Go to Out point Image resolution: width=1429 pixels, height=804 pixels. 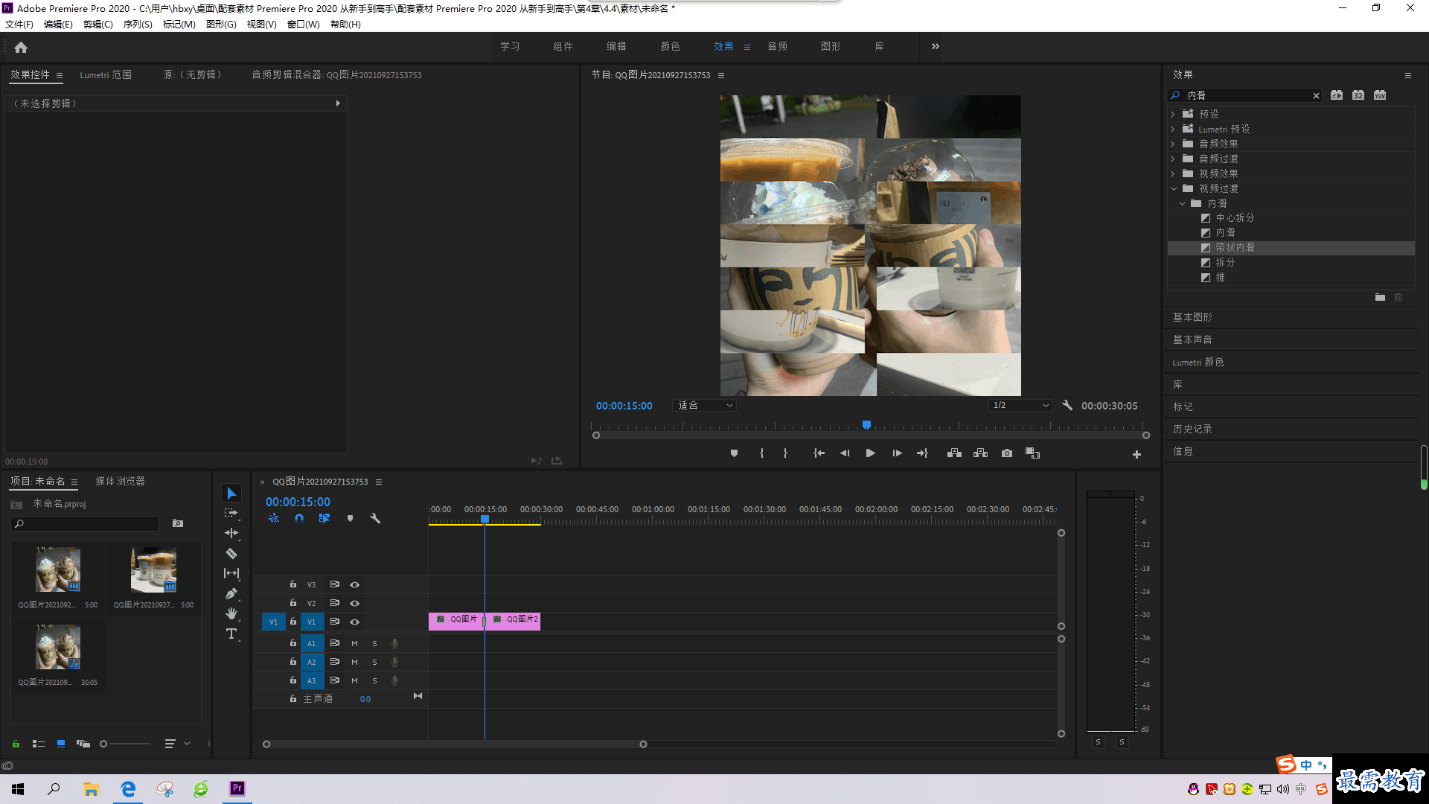(923, 453)
